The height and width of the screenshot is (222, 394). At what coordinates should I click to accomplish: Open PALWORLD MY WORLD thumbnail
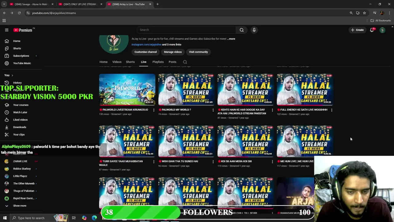pyautogui.click(x=187, y=89)
